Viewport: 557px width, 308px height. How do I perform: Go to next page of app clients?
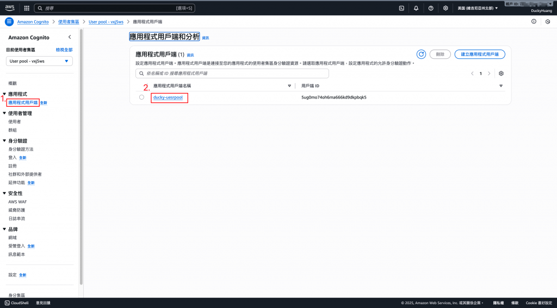pos(489,73)
